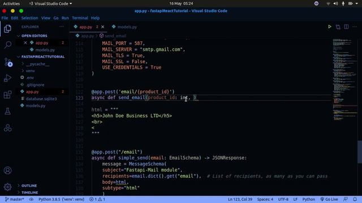This screenshot has width=362, height=203.
Task: Open the .env file
Action: 30,78
